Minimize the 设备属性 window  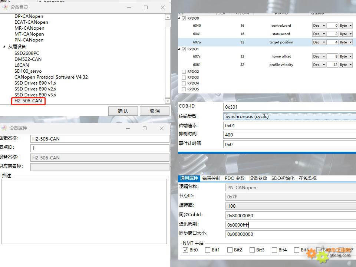128,128
